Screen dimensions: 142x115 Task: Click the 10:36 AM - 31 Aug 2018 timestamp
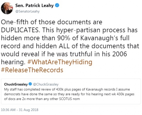click(20, 110)
